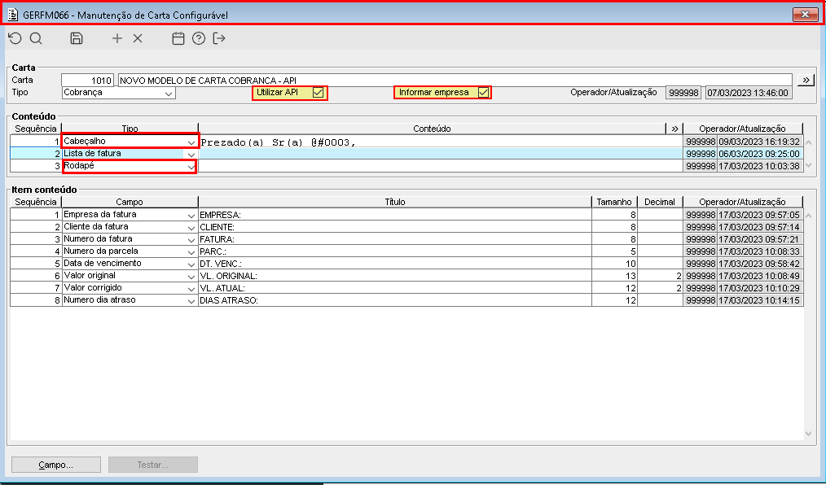
Task: Open the Numero da parcela field dropdown
Action: (x=191, y=251)
